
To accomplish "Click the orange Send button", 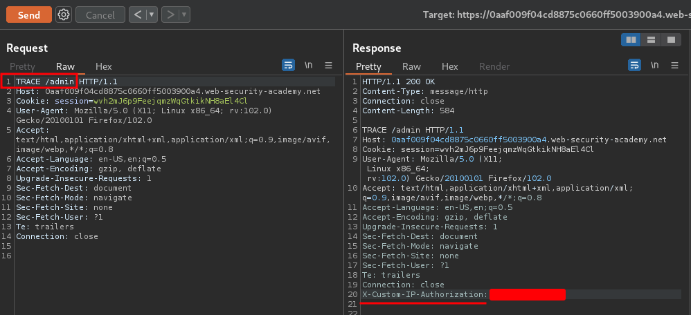I will click(x=29, y=15).
